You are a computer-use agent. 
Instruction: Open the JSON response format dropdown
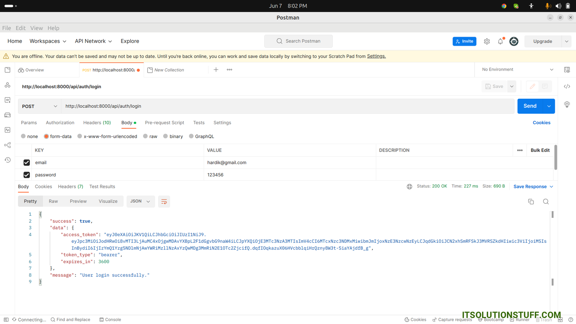pos(140,201)
